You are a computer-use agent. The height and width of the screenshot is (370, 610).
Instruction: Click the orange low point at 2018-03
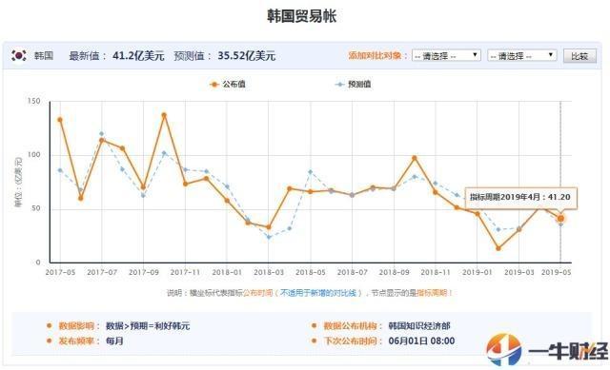pos(269,227)
